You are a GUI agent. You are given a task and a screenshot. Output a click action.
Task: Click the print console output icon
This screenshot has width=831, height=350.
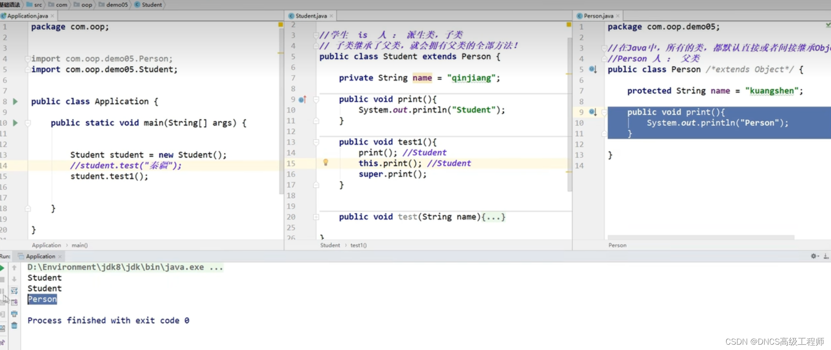coord(14,314)
